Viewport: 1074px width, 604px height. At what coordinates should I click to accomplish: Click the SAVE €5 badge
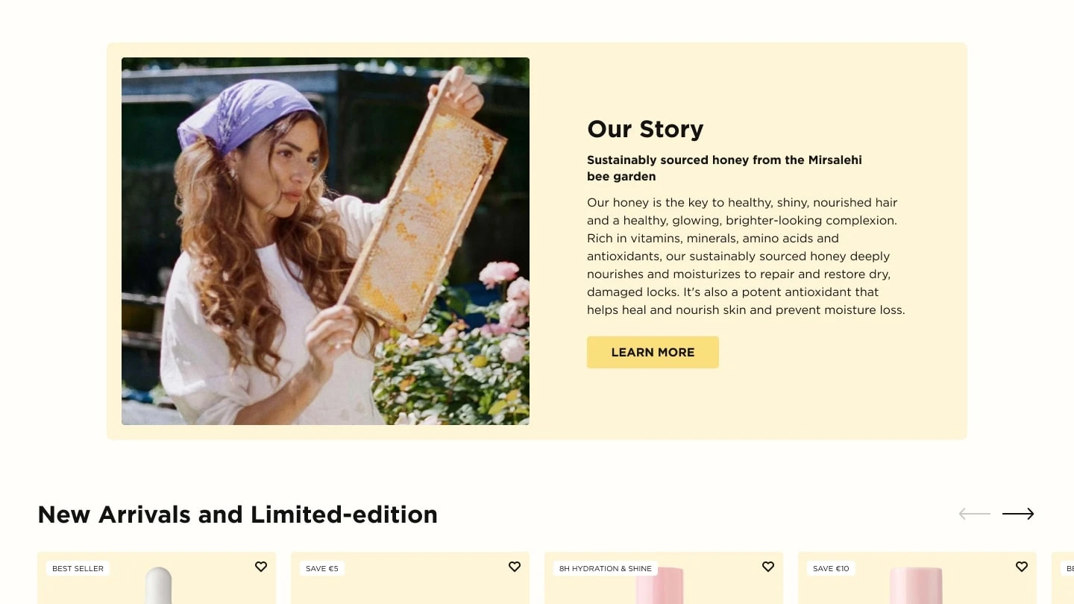tap(322, 568)
